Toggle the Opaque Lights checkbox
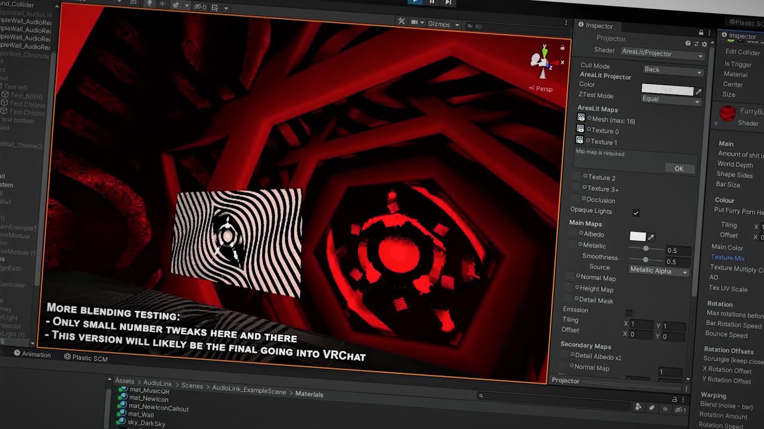Viewport: 764px width, 429px height. (636, 213)
